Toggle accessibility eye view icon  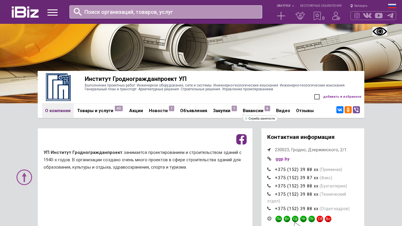pyautogui.click(x=380, y=31)
